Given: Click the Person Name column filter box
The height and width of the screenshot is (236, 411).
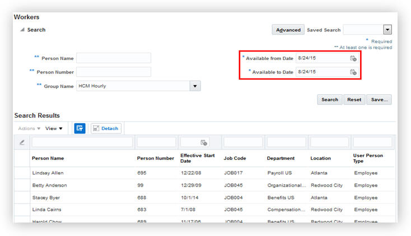Looking at the screenshot, I should point(82,142).
